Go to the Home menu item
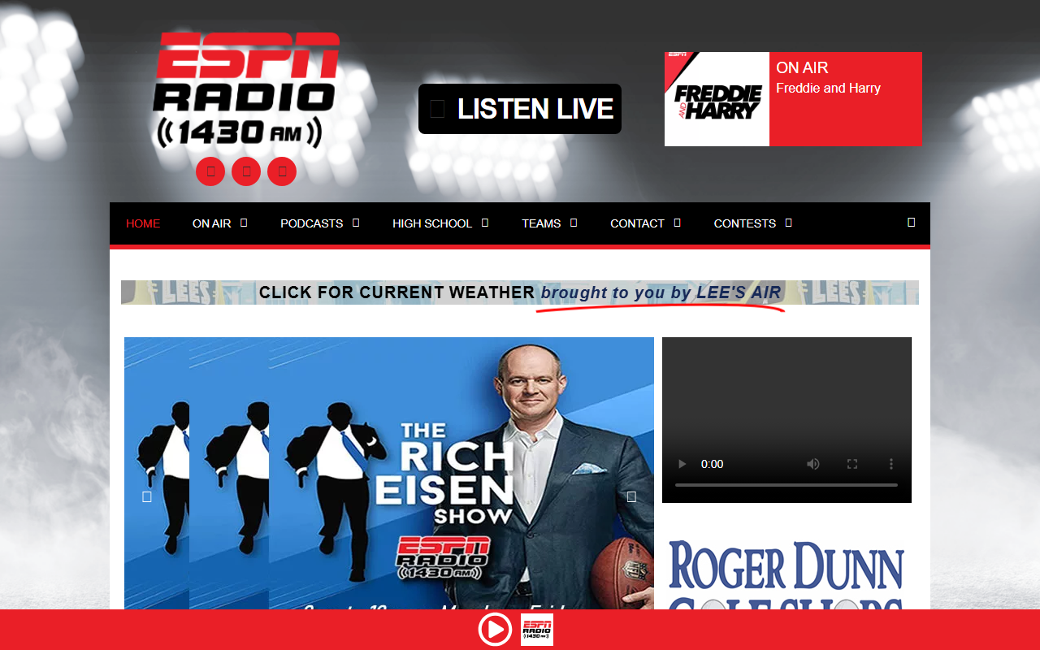Viewport: 1040px width, 650px height. coord(143,223)
